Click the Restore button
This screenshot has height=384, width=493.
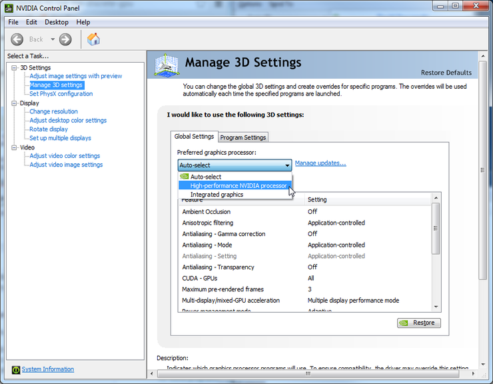[419, 323]
